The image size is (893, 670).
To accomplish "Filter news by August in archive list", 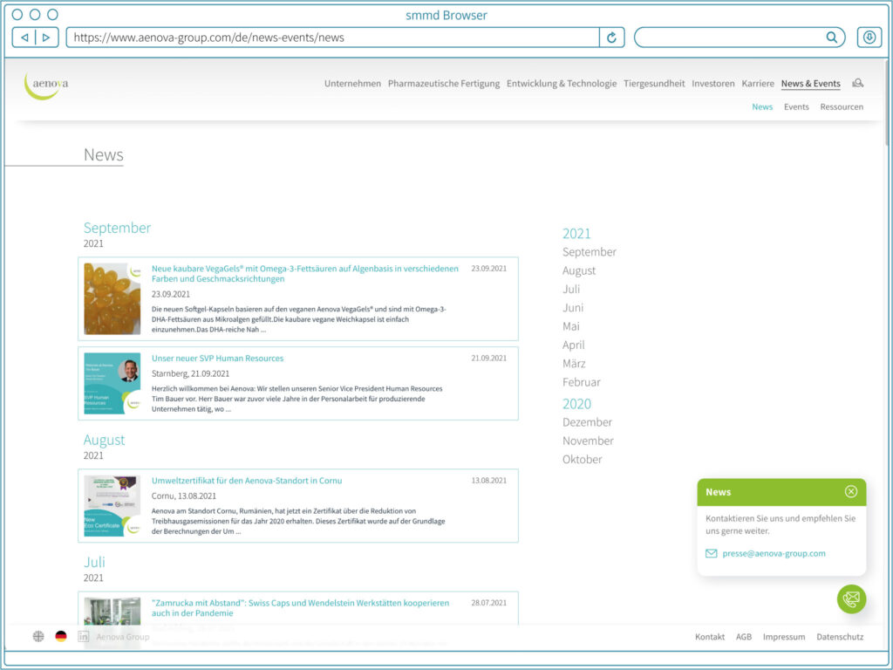I will (579, 270).
